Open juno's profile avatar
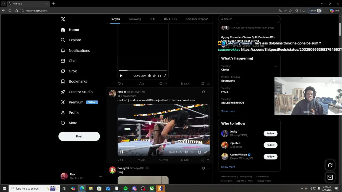The image size is (342, 192). click(112, 93)
